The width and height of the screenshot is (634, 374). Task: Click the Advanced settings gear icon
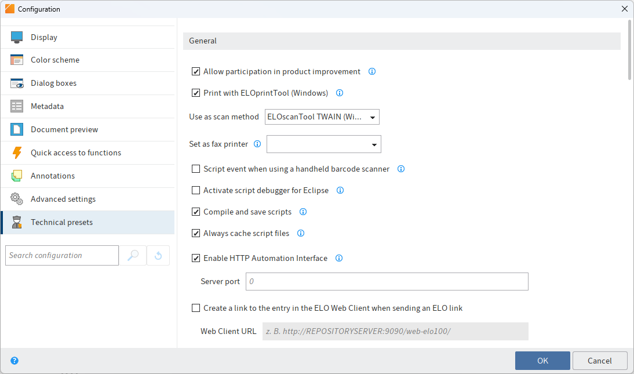tap(16, 198)
